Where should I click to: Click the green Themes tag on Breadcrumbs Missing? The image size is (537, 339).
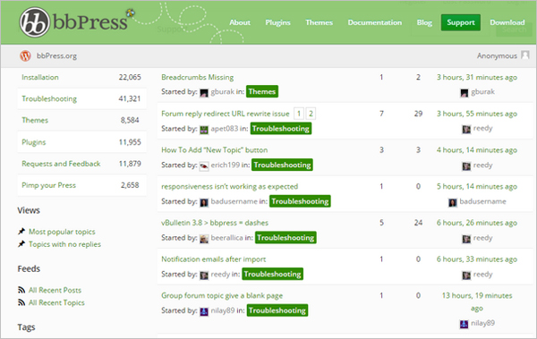coord(262,92)
